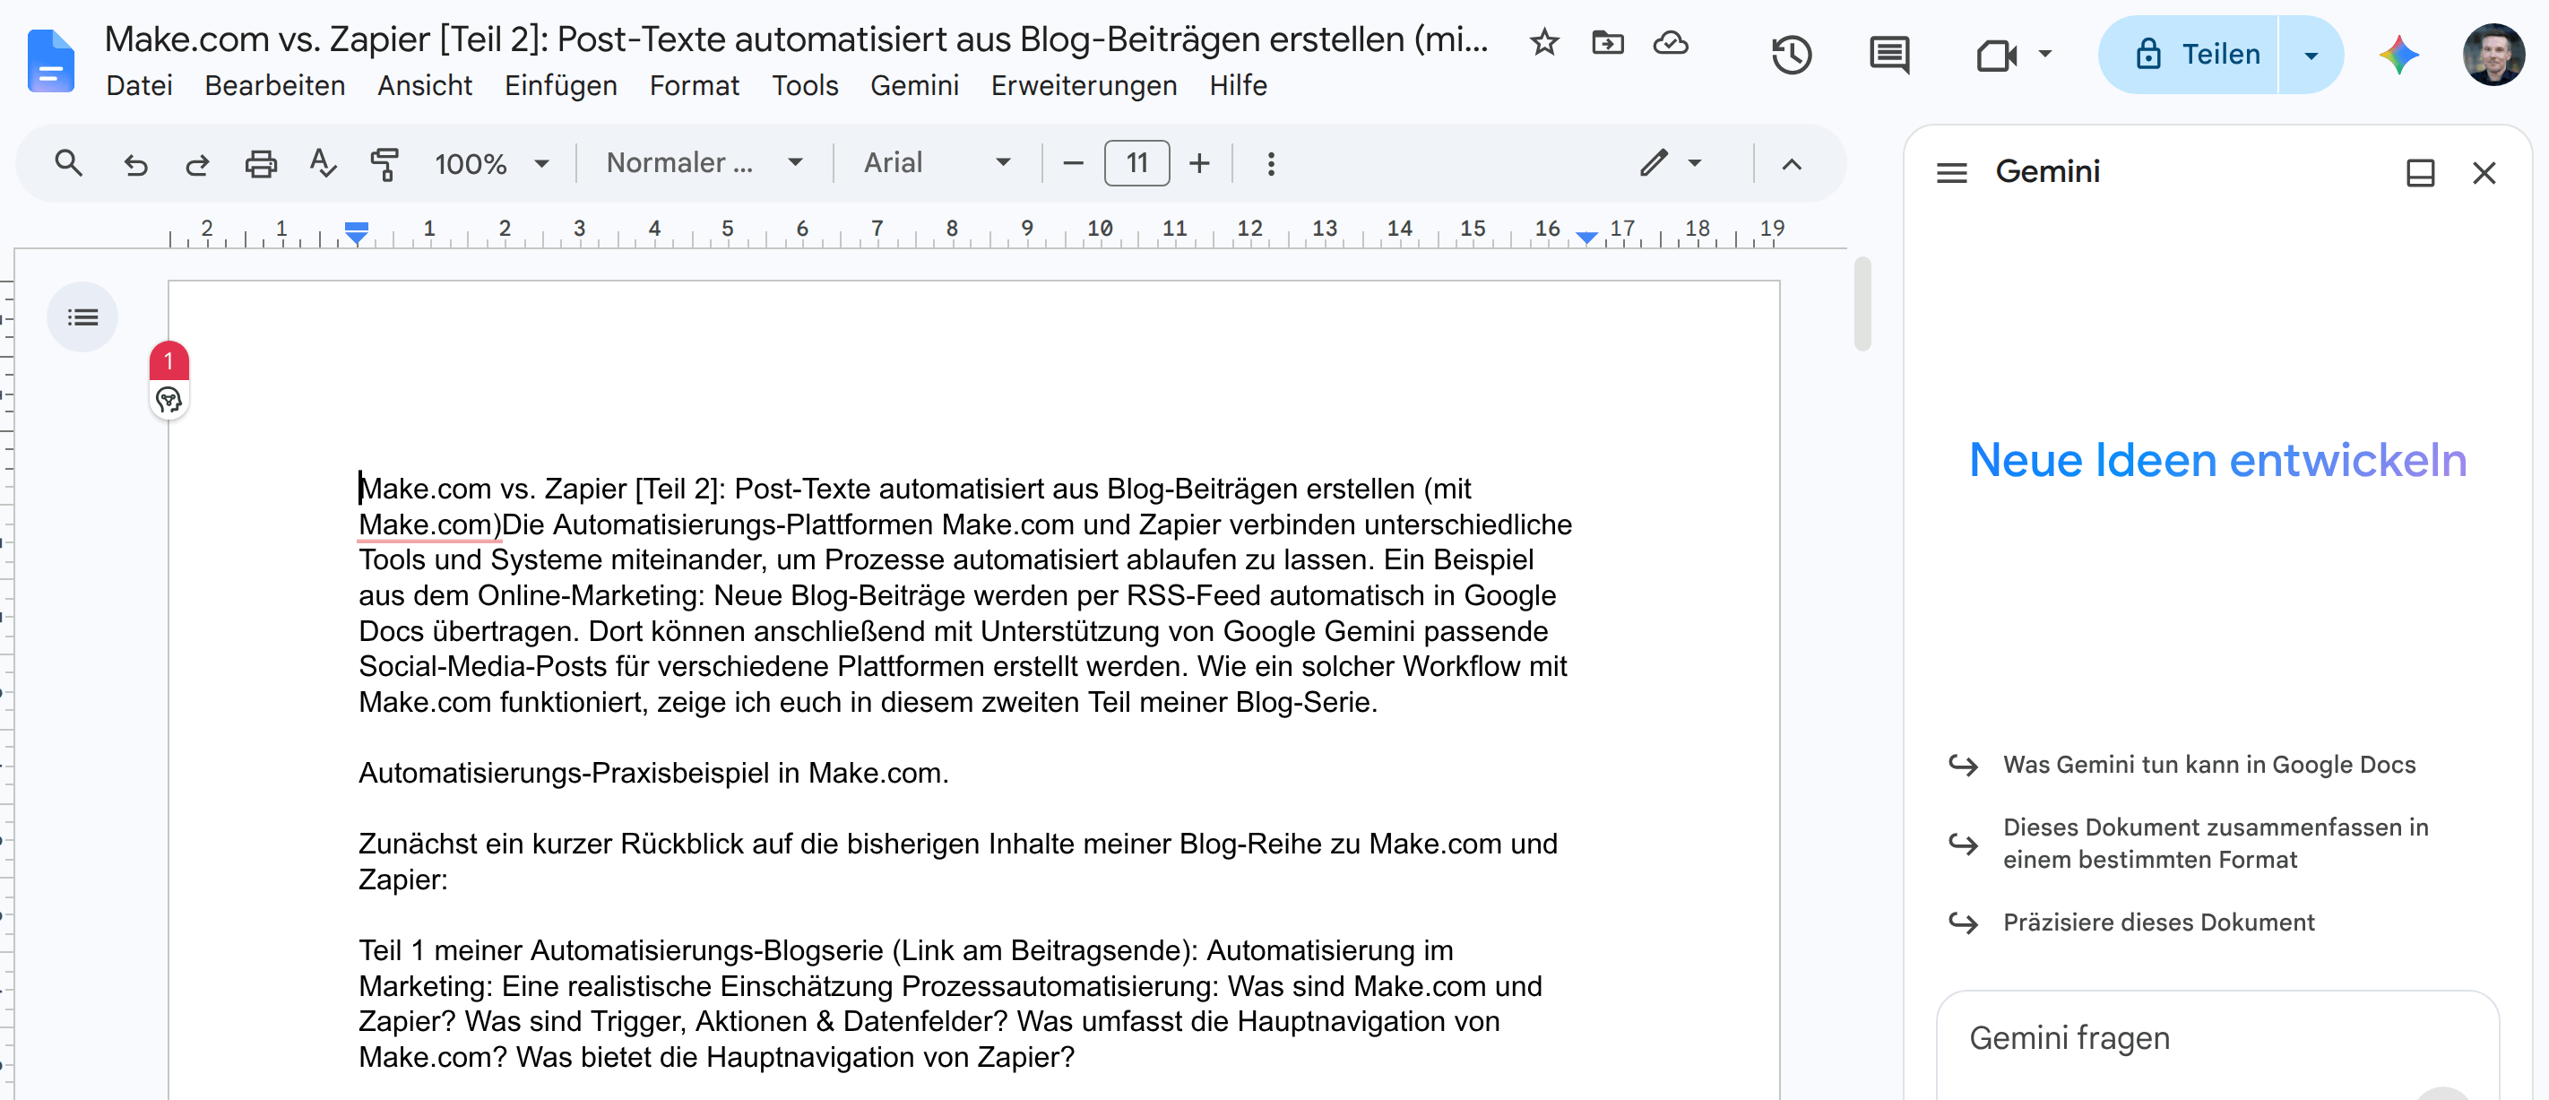The image size is (2549, 1100).
Task: Open the Datei menu
Action: (139, 85)
